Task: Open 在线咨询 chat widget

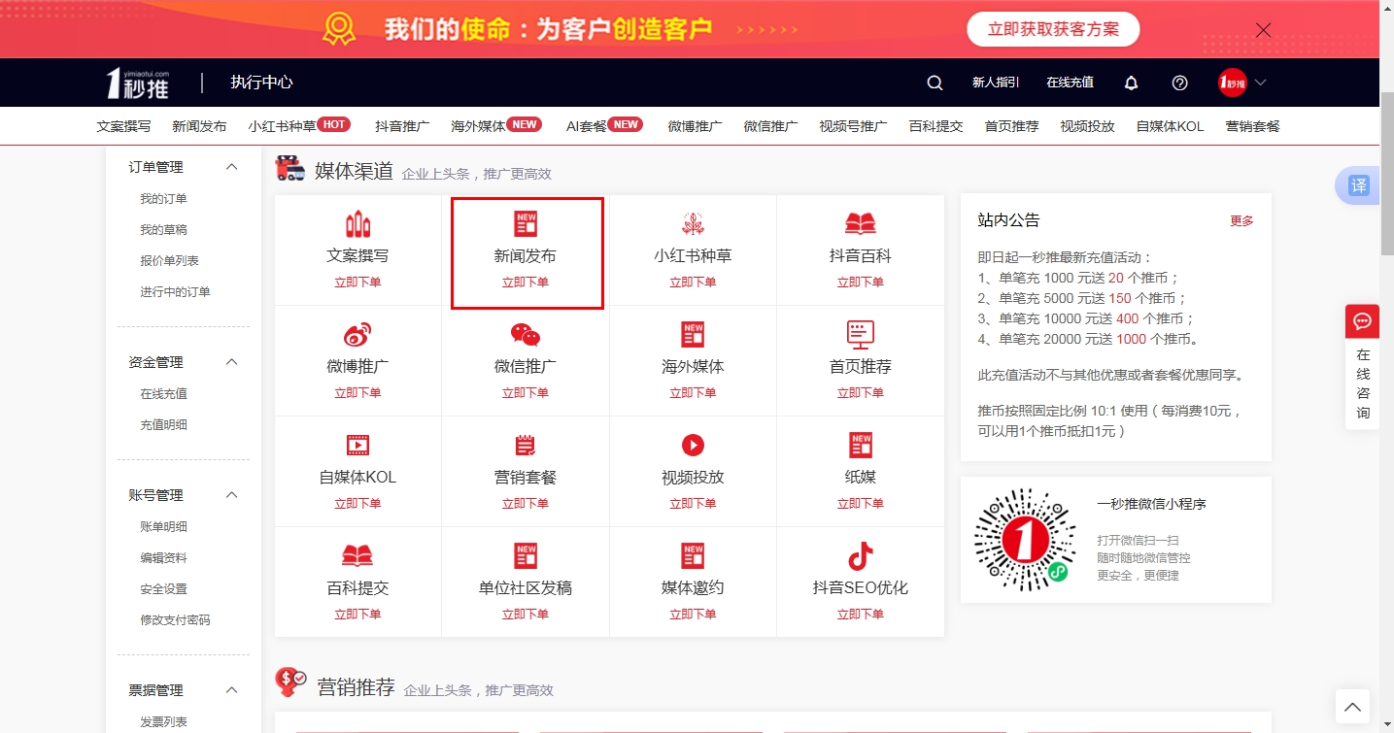Action: (x=1362, y=367)
